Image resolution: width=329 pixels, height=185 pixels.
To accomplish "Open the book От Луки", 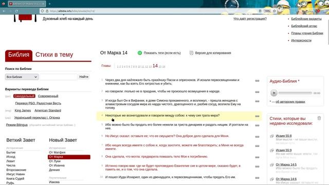I will [x=54, y=161].
